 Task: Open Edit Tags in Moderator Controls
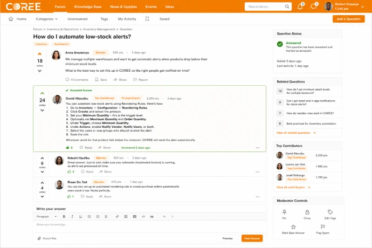tap(330, 214)
